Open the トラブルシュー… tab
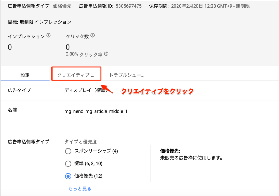Viewport: 279px width, 196px height. pos(127,75)
